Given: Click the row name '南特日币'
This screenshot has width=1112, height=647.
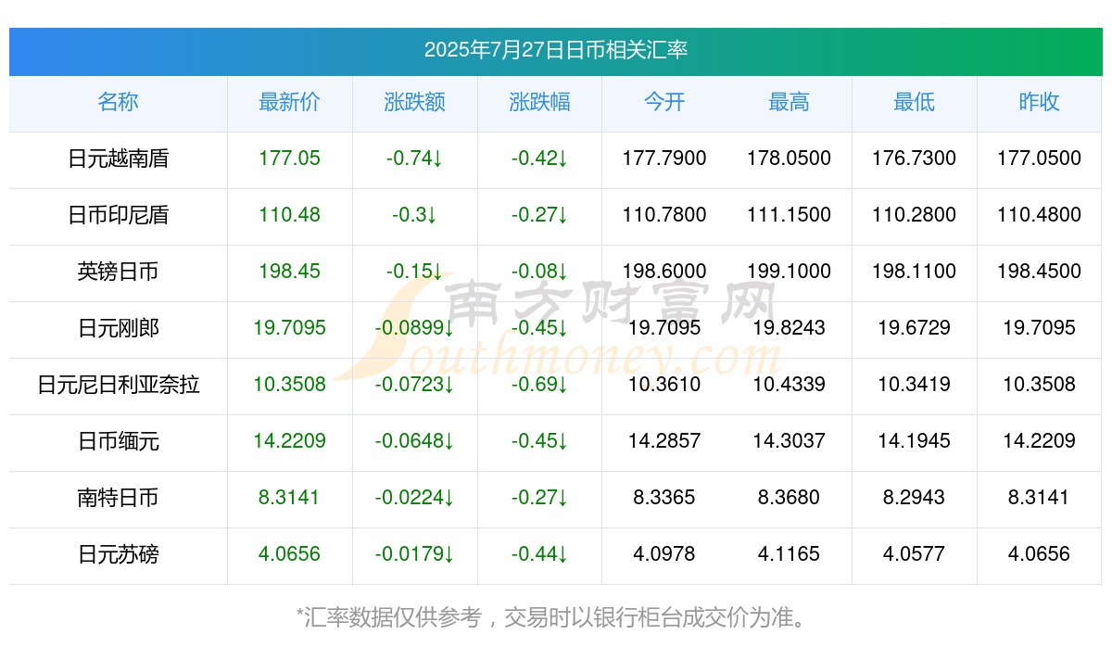Looking at the screenshot, I should (x=119, y=498).
